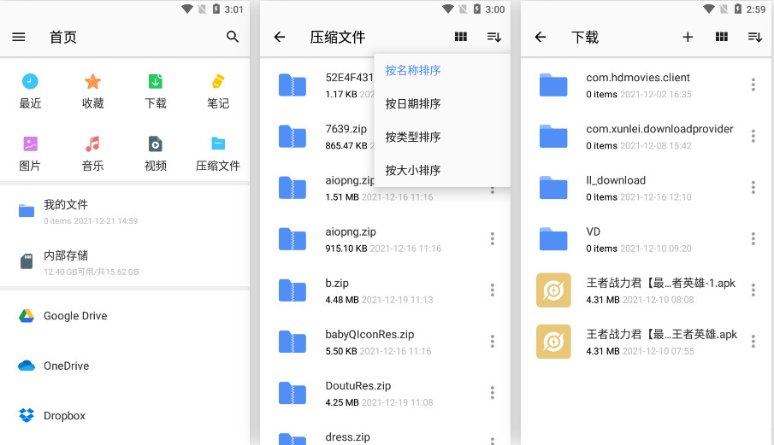Open the Music (音乐) category
The image size is (774, 445).
coord(93,155)
